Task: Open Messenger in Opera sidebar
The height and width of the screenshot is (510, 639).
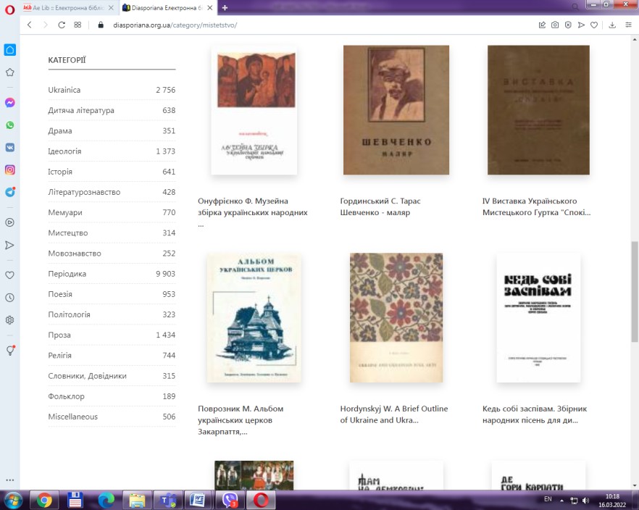Action: (x=10, y=103)
